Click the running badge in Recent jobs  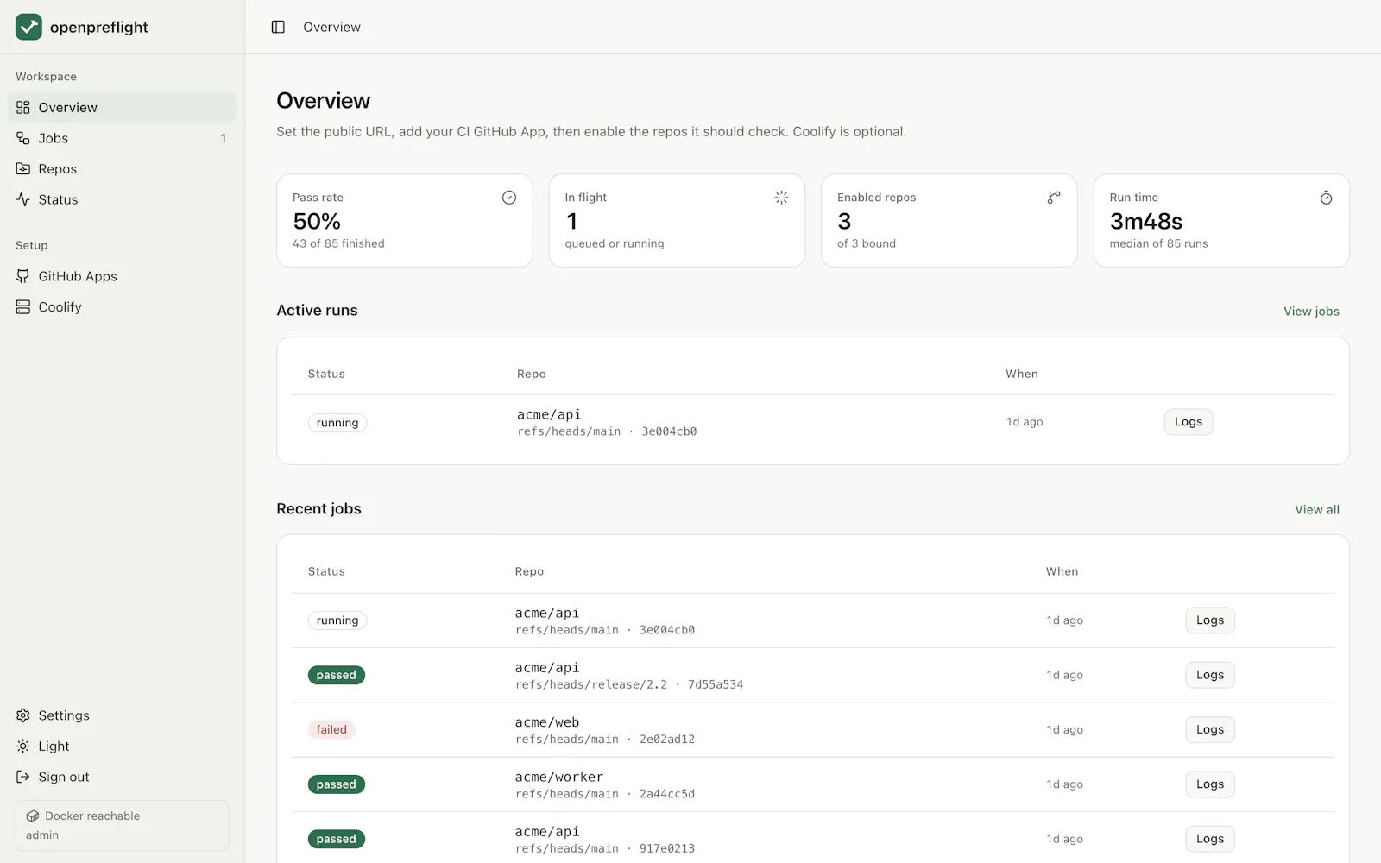pyautogui.click(x=337, y=620)
